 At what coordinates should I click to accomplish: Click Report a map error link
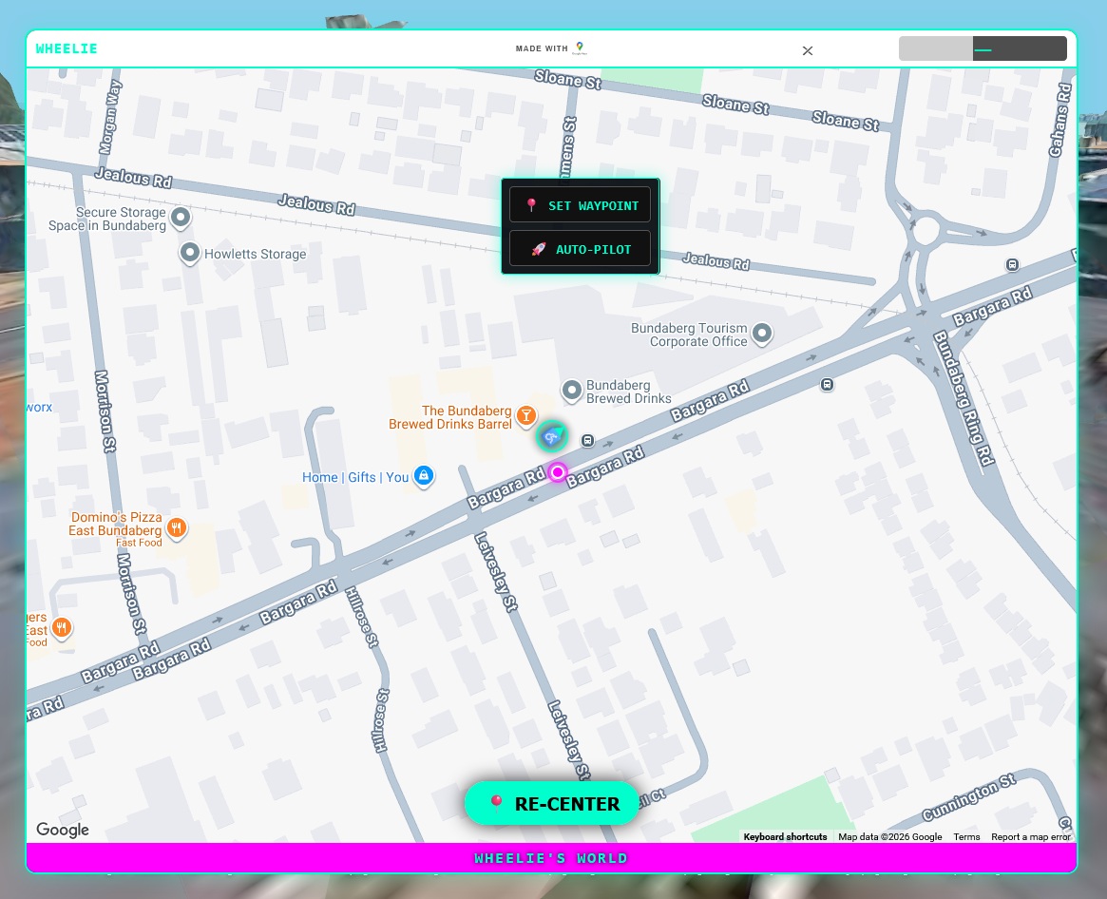[1031, 836]
